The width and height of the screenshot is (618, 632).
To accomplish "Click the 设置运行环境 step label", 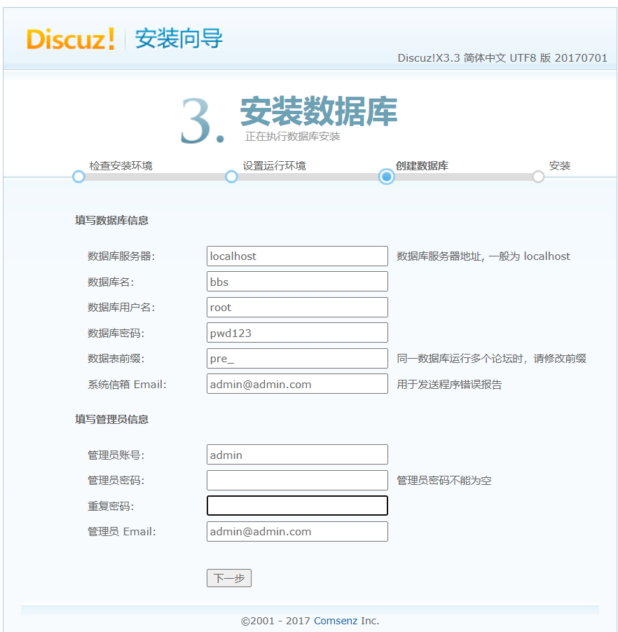I will click(x=274, y=165).
